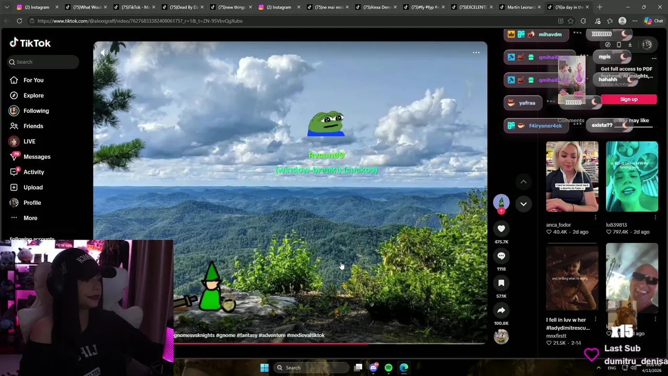Viewport: 668px width, 376px height.
Task: Open comments via speech bubble icon
Action: tap(501, 256)
